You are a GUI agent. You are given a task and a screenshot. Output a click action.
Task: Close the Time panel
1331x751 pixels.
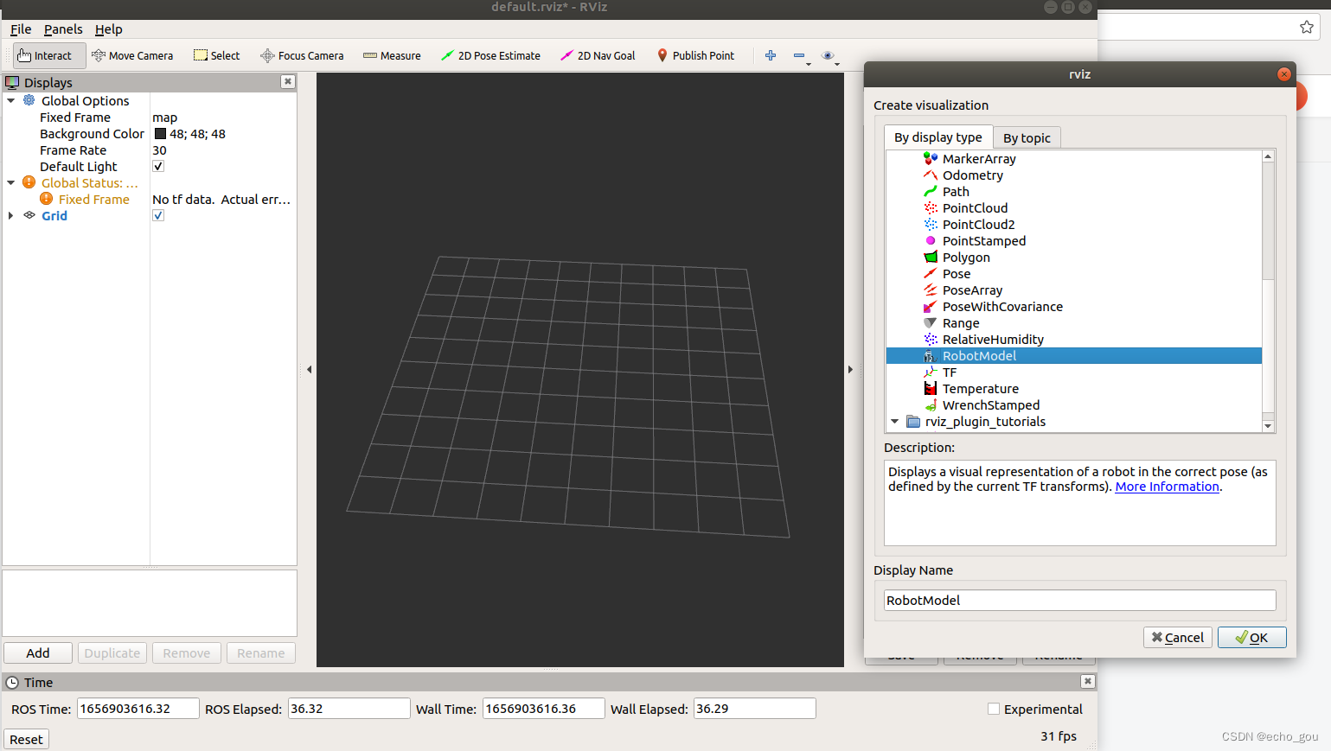click(1088, 681)
